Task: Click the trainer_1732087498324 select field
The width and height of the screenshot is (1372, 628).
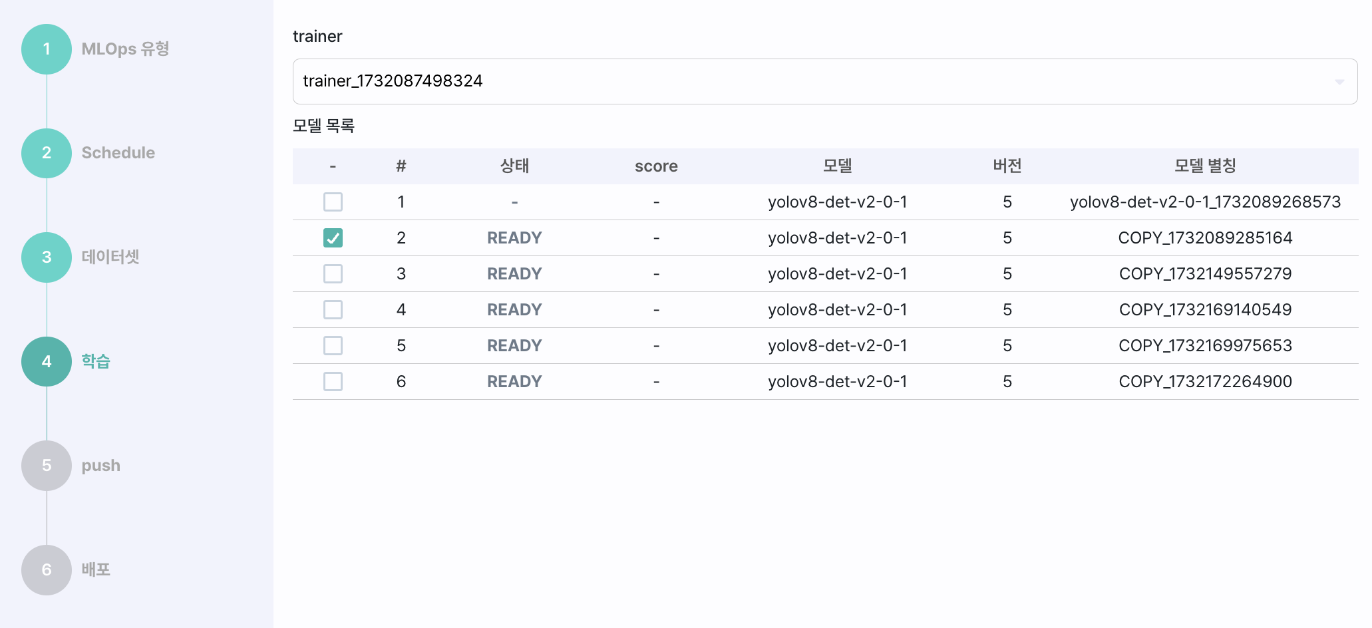Action: click(825, 81)
